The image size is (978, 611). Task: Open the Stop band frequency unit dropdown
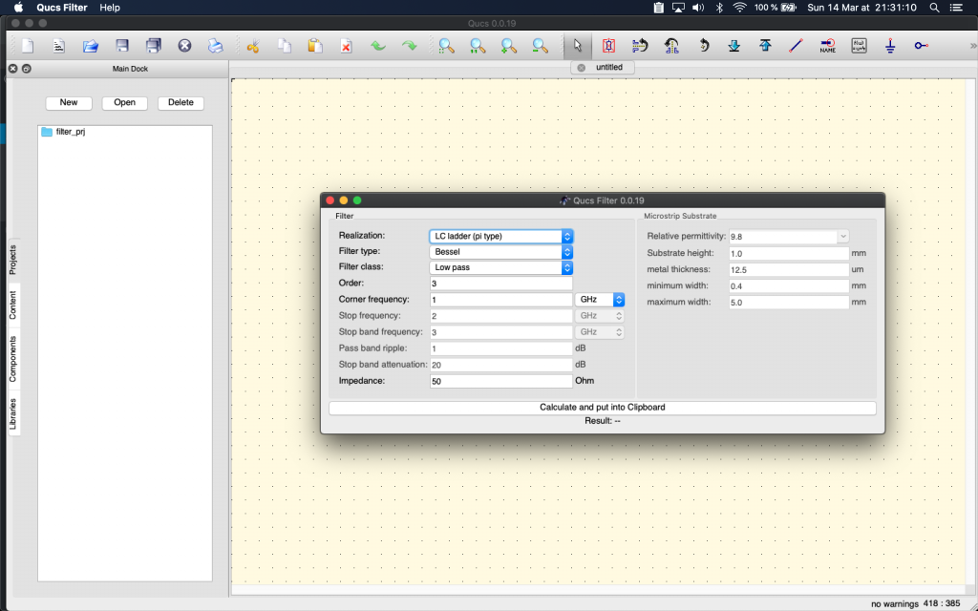click(600, 331)
